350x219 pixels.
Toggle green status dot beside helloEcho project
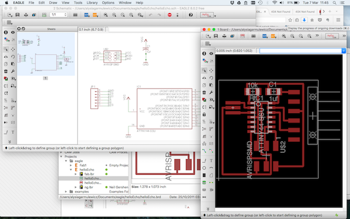tap(107, 170)
